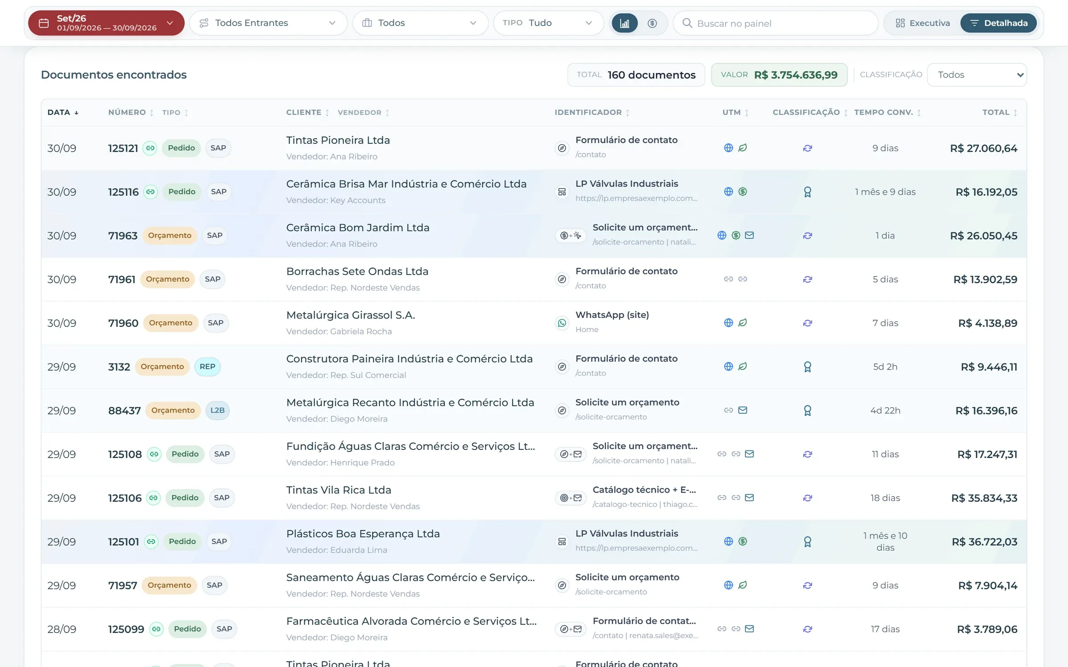Click link icon next to order 125116
The width and height of the screenshot is (1068, 667).
[x=150, y=192]
